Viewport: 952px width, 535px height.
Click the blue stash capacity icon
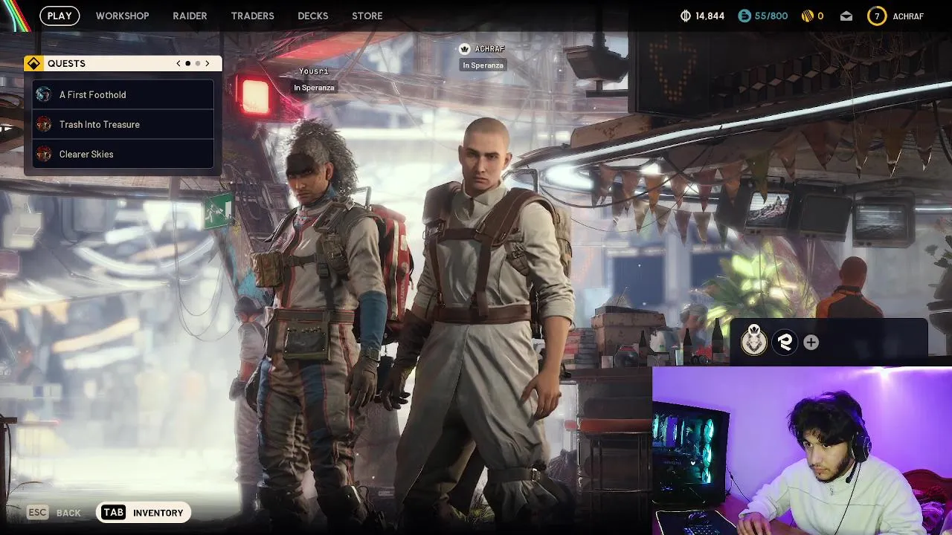point(744,16)
